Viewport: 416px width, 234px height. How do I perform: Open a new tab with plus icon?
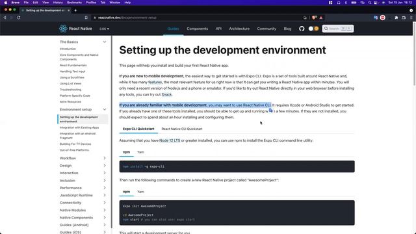(75, 10)
